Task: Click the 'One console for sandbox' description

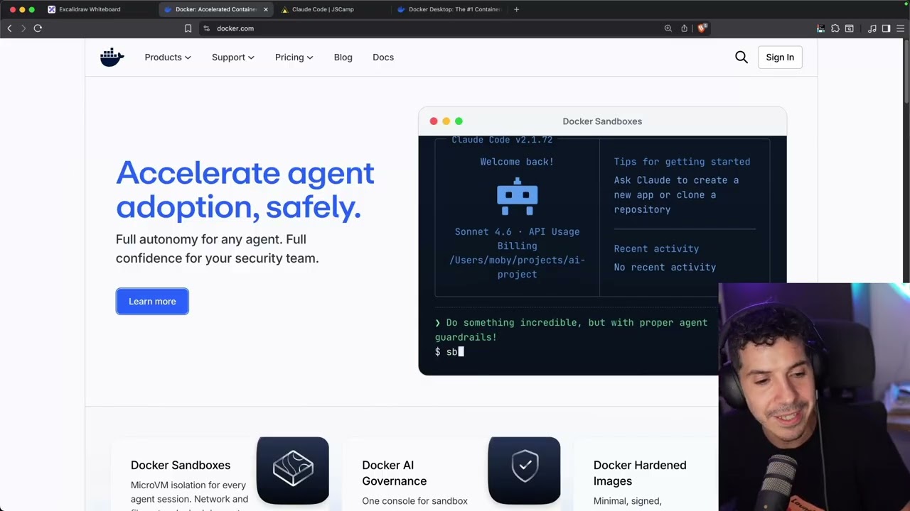Action: pyautogui.click(x=414, y=501)
